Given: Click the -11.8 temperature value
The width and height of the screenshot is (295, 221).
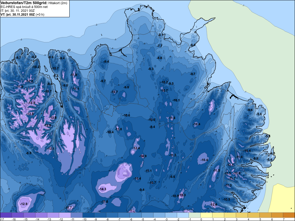Looking at the screenshot, I should [x=119, y=129].
